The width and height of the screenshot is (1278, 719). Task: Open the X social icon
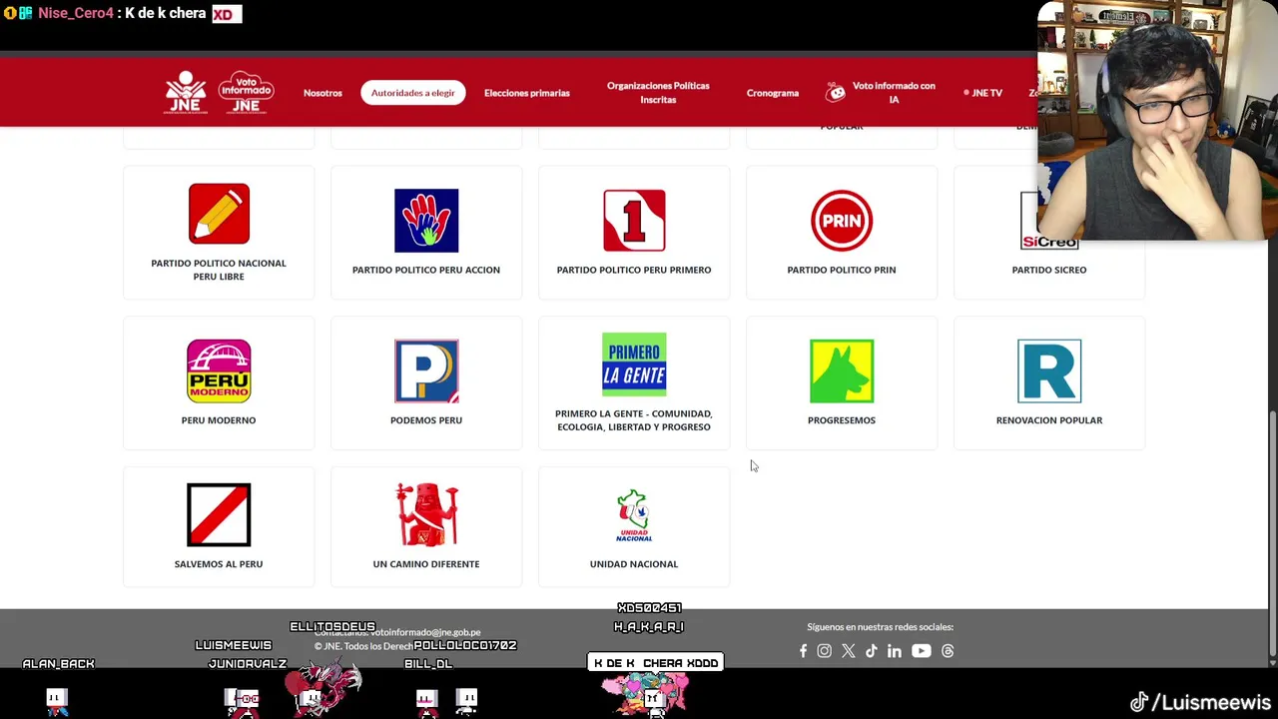tap(848, 651)
